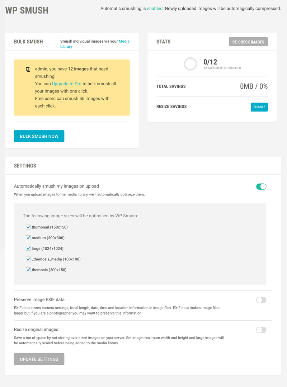Viewport: 287px width, 387px height.
Task: Open the Media Library link
Action: pyautogui.click(x=95, y=44)
